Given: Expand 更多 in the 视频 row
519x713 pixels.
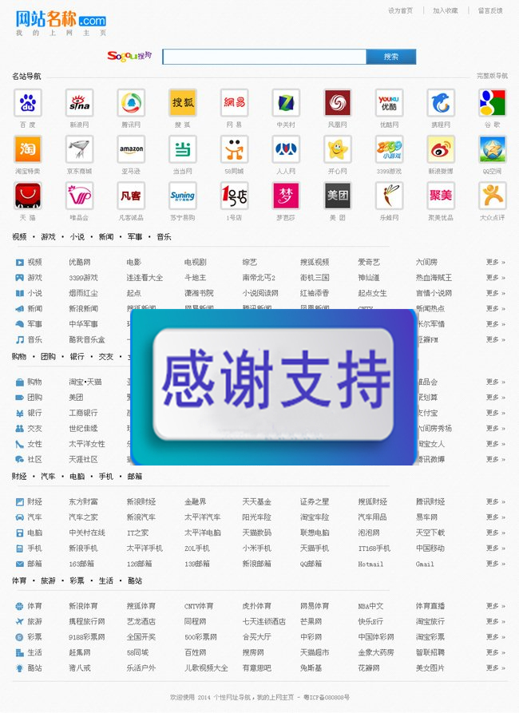Looking at the screenshot, I should point(495,262).
